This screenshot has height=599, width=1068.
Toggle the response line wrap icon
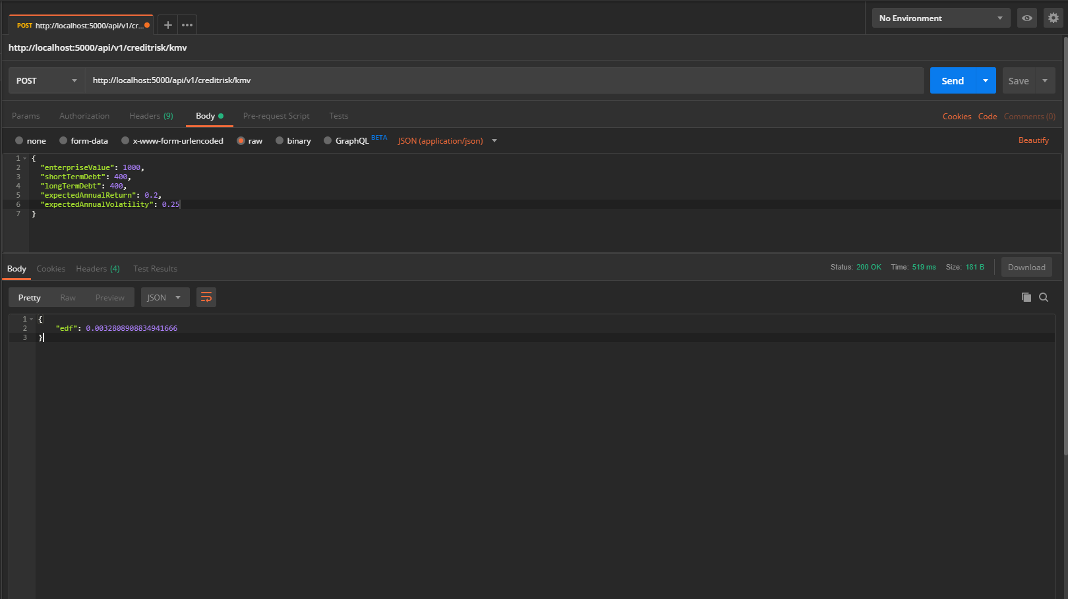(x=206, y=297)
